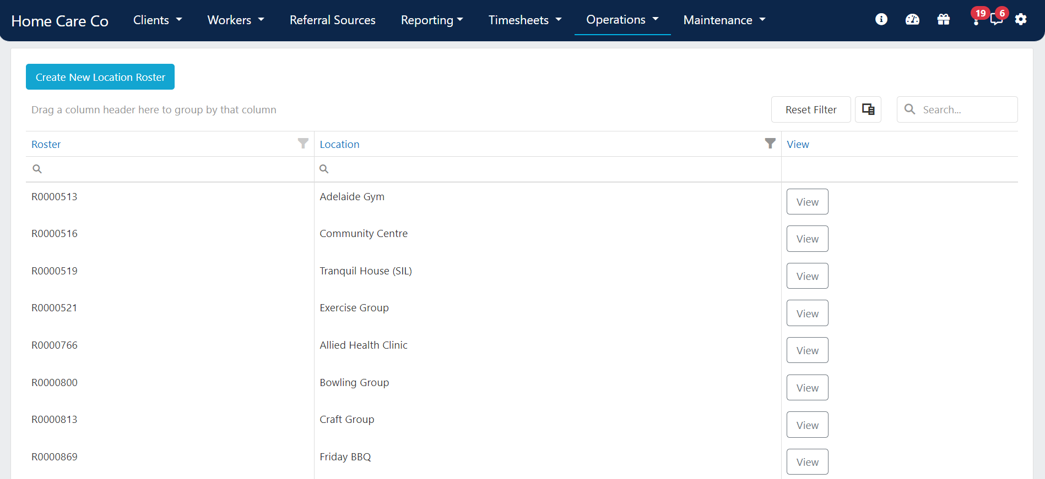View the Allied Health Clinic roster
Viewport: 1045px width, 479px height.
point(808,350)
